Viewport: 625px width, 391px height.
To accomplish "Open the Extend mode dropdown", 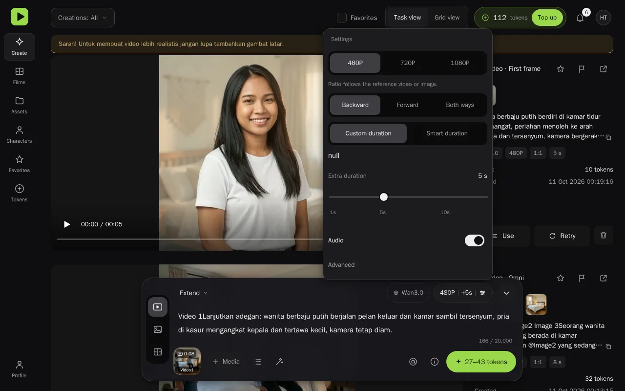I will point(193,293).
